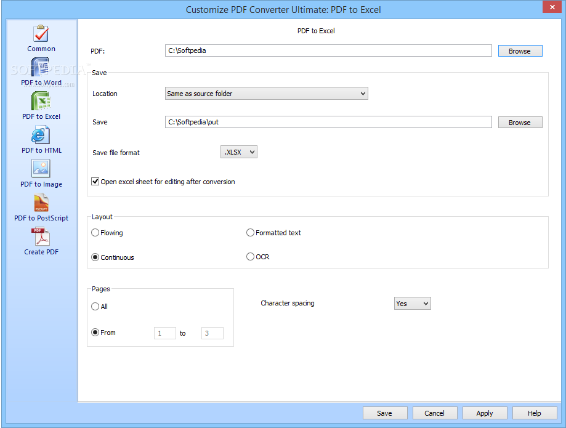The height and width of the screenshot is (428, 566).
Task: Switch to PDF to Image label
Action: click(x=41, y=184)
